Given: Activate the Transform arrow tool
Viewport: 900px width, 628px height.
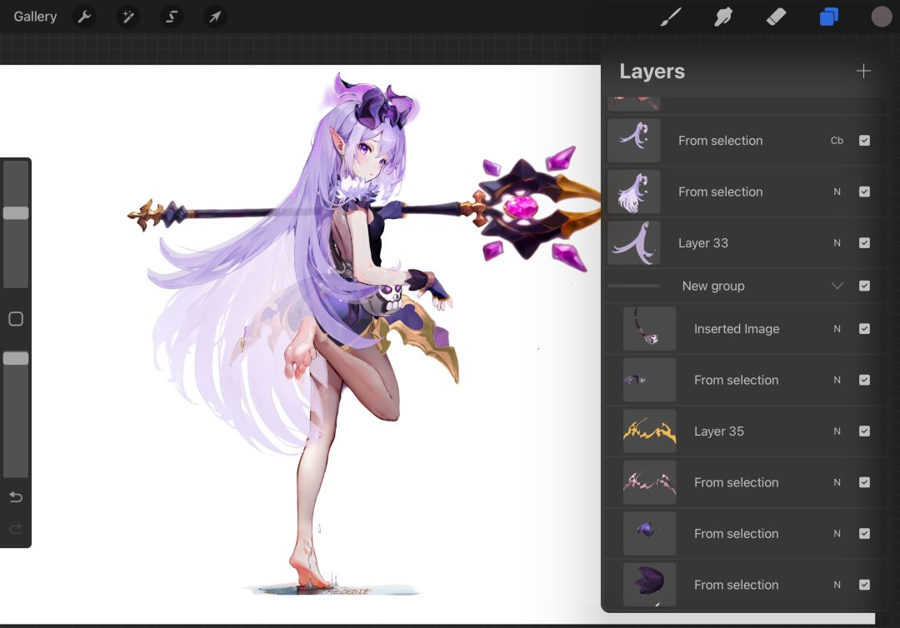Looking at the screenshot, I should (215, 17).
